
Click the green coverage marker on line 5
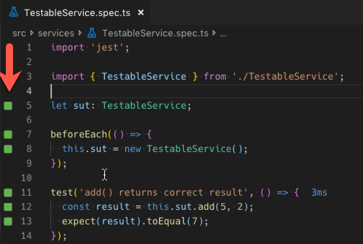click(x=8, y=106)
